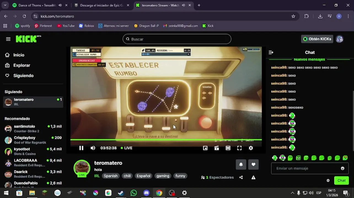Image resolution: width=354 pixels, height=198 pixels.
Task: Click the Windows Start button
Action: (x=6, y=193)
